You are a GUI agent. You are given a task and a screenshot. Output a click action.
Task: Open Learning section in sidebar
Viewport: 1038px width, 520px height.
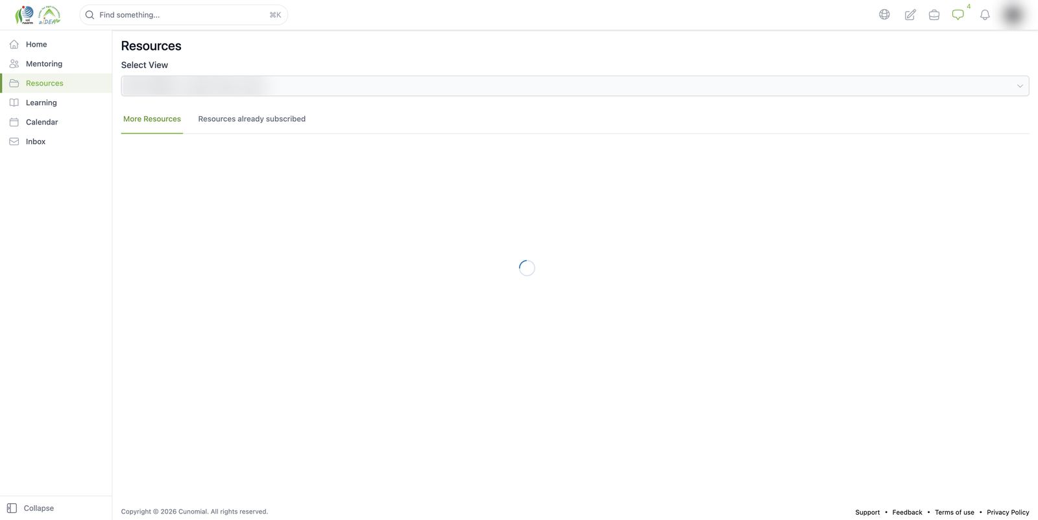42,103
